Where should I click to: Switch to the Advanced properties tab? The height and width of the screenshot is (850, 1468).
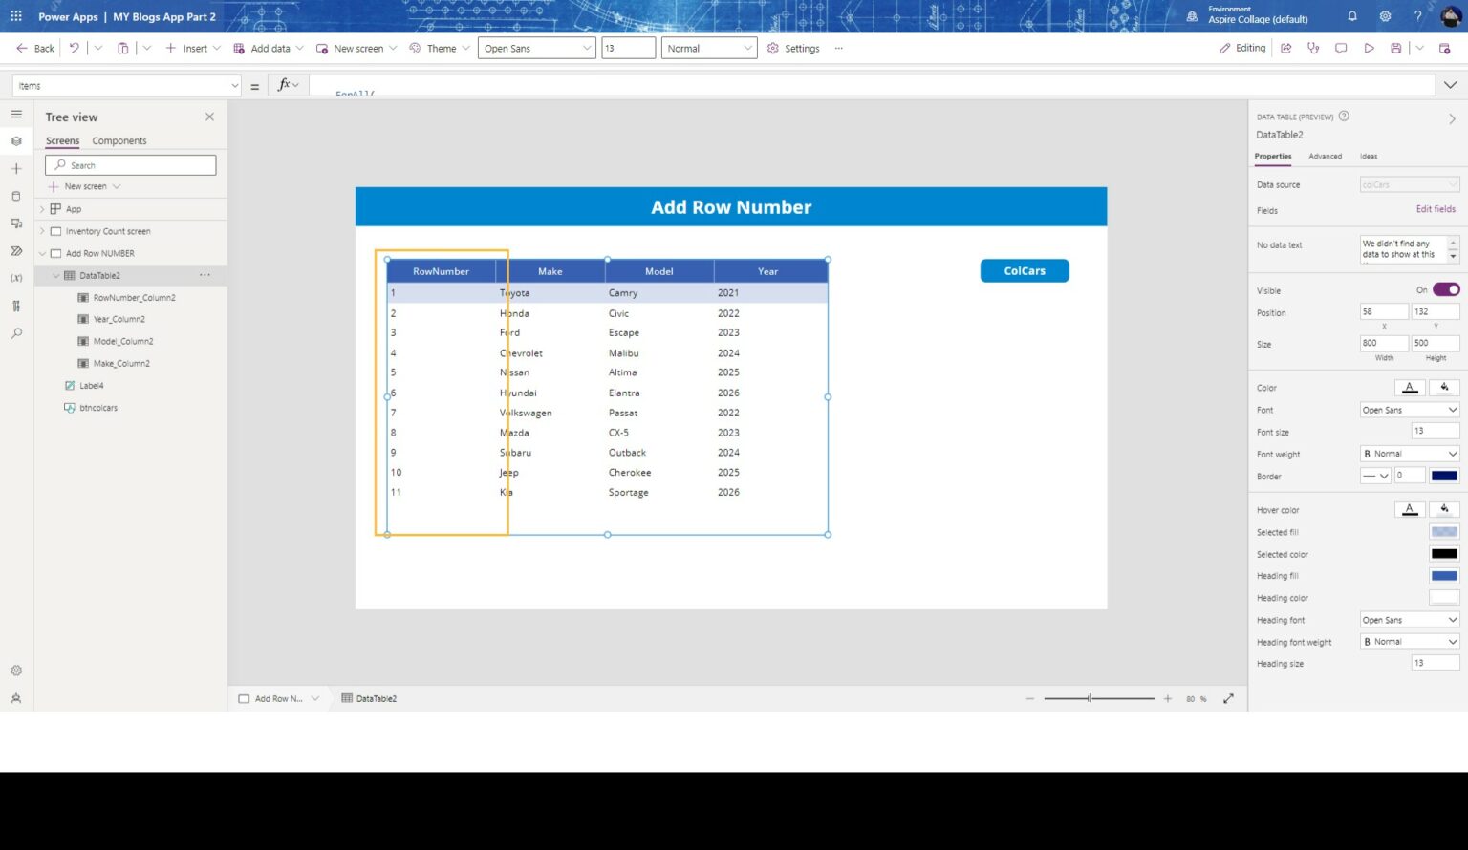[x=1325, y=156]
